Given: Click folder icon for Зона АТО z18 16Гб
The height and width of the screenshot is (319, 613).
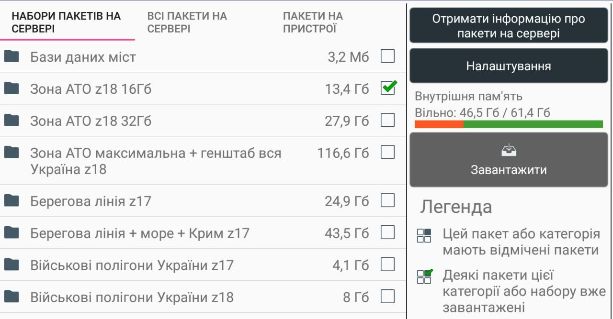Looking at the screenshot, I should pyautogui.click(x=11, y=88).
